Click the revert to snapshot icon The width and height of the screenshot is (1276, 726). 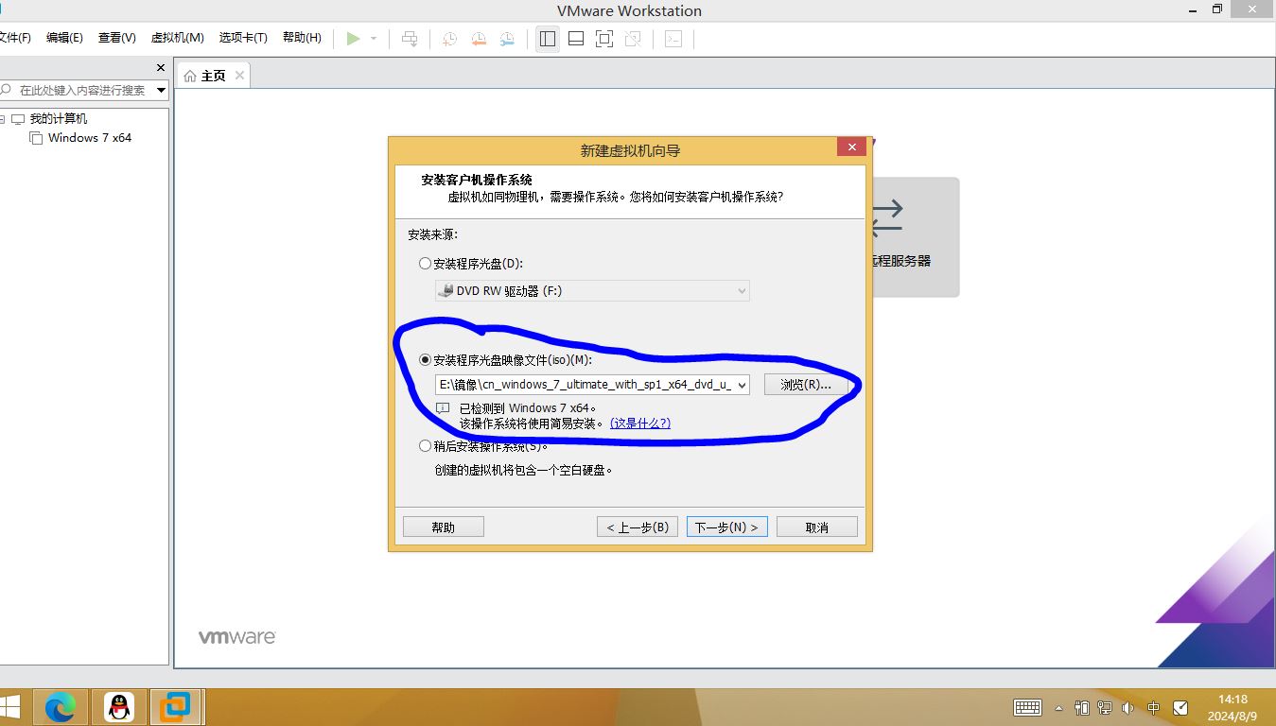click(479, 39)
